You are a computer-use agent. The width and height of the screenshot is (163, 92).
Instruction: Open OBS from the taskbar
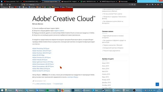click(137, 90)
